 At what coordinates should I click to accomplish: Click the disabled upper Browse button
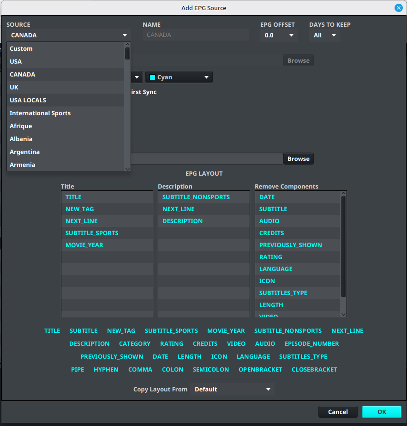pyautogui.click(x=298, y=60)
